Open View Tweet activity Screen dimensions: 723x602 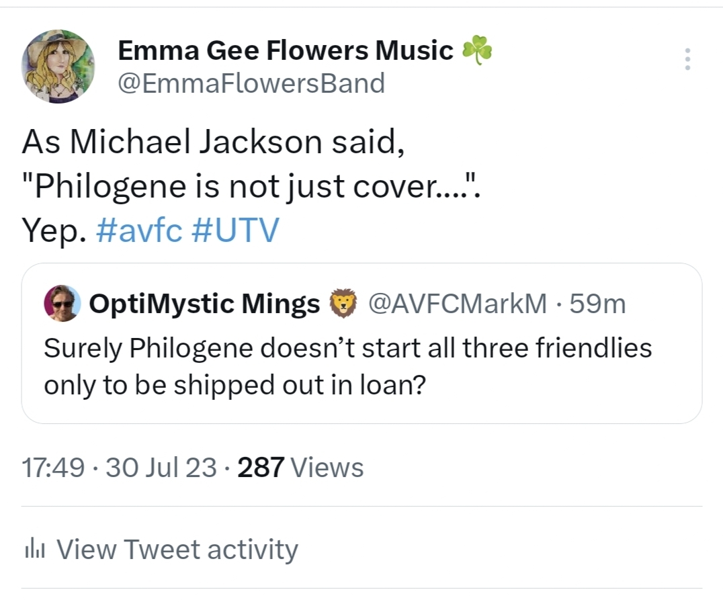pos(177,550)
